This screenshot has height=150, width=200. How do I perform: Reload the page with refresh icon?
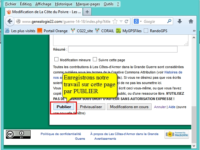126,21
